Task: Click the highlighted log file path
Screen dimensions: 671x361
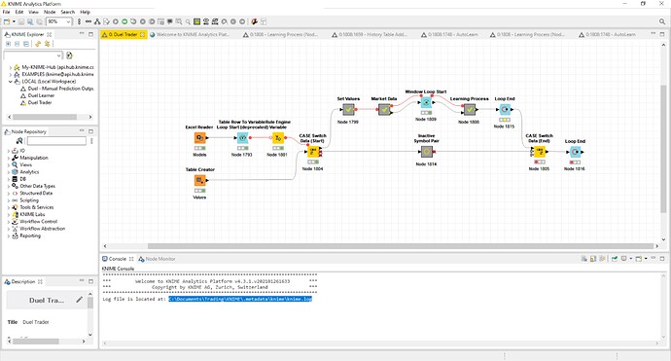Action: 240,299
